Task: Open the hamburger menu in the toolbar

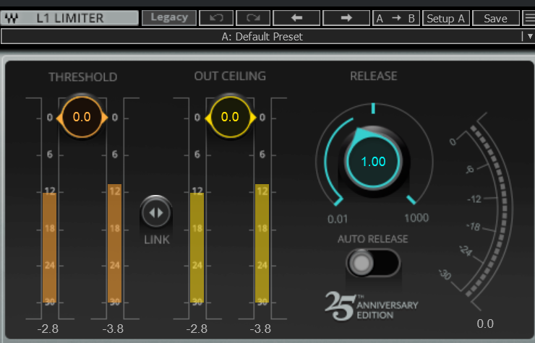Action: (x=529, y=18)
